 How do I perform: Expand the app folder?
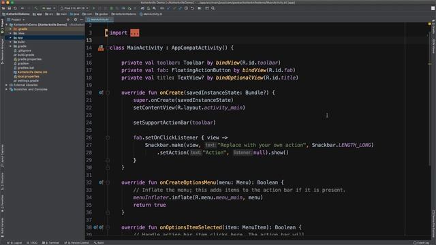[x=11, y=37]
